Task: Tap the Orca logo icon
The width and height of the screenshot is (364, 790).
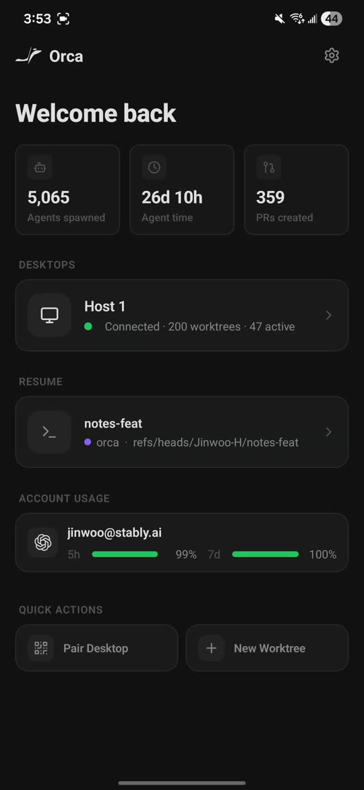Action: (28, 56)
